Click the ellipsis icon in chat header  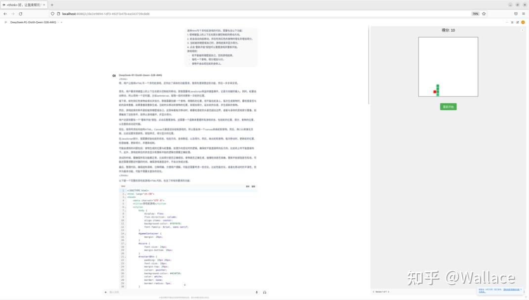pos(507,22)
